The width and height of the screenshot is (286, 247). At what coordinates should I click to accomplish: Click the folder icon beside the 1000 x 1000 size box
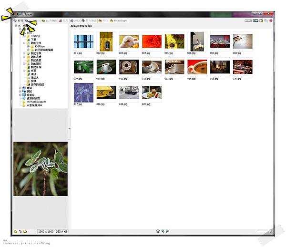click(25, 231)
